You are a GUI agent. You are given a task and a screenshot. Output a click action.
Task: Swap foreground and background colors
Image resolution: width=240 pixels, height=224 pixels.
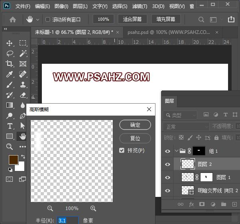[23, 157]
